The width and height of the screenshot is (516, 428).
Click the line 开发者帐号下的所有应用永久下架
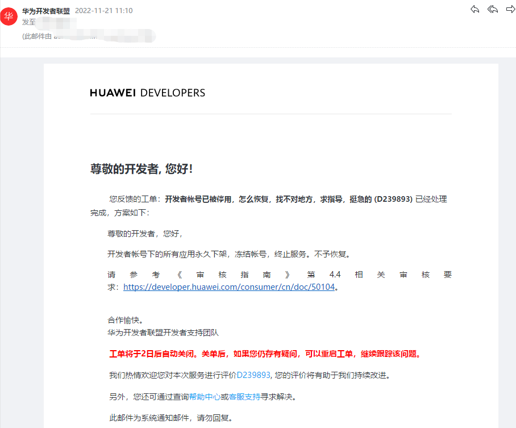click(x=230, y=254)
